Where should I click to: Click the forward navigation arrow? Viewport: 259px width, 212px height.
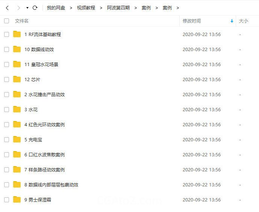[18, 8]
